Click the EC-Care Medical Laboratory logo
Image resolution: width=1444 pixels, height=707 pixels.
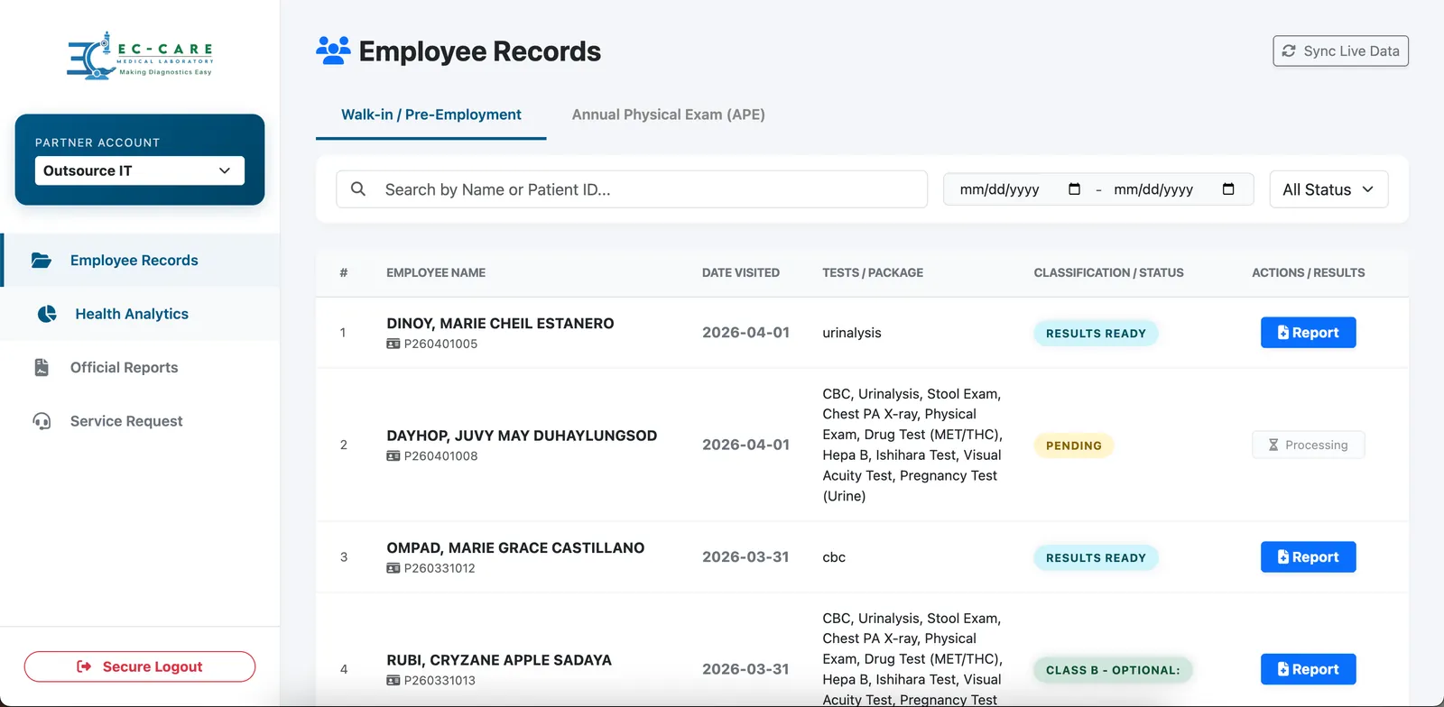click(140, 56)
